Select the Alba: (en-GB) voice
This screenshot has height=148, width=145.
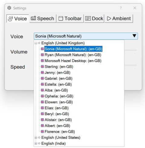point(56,90)
